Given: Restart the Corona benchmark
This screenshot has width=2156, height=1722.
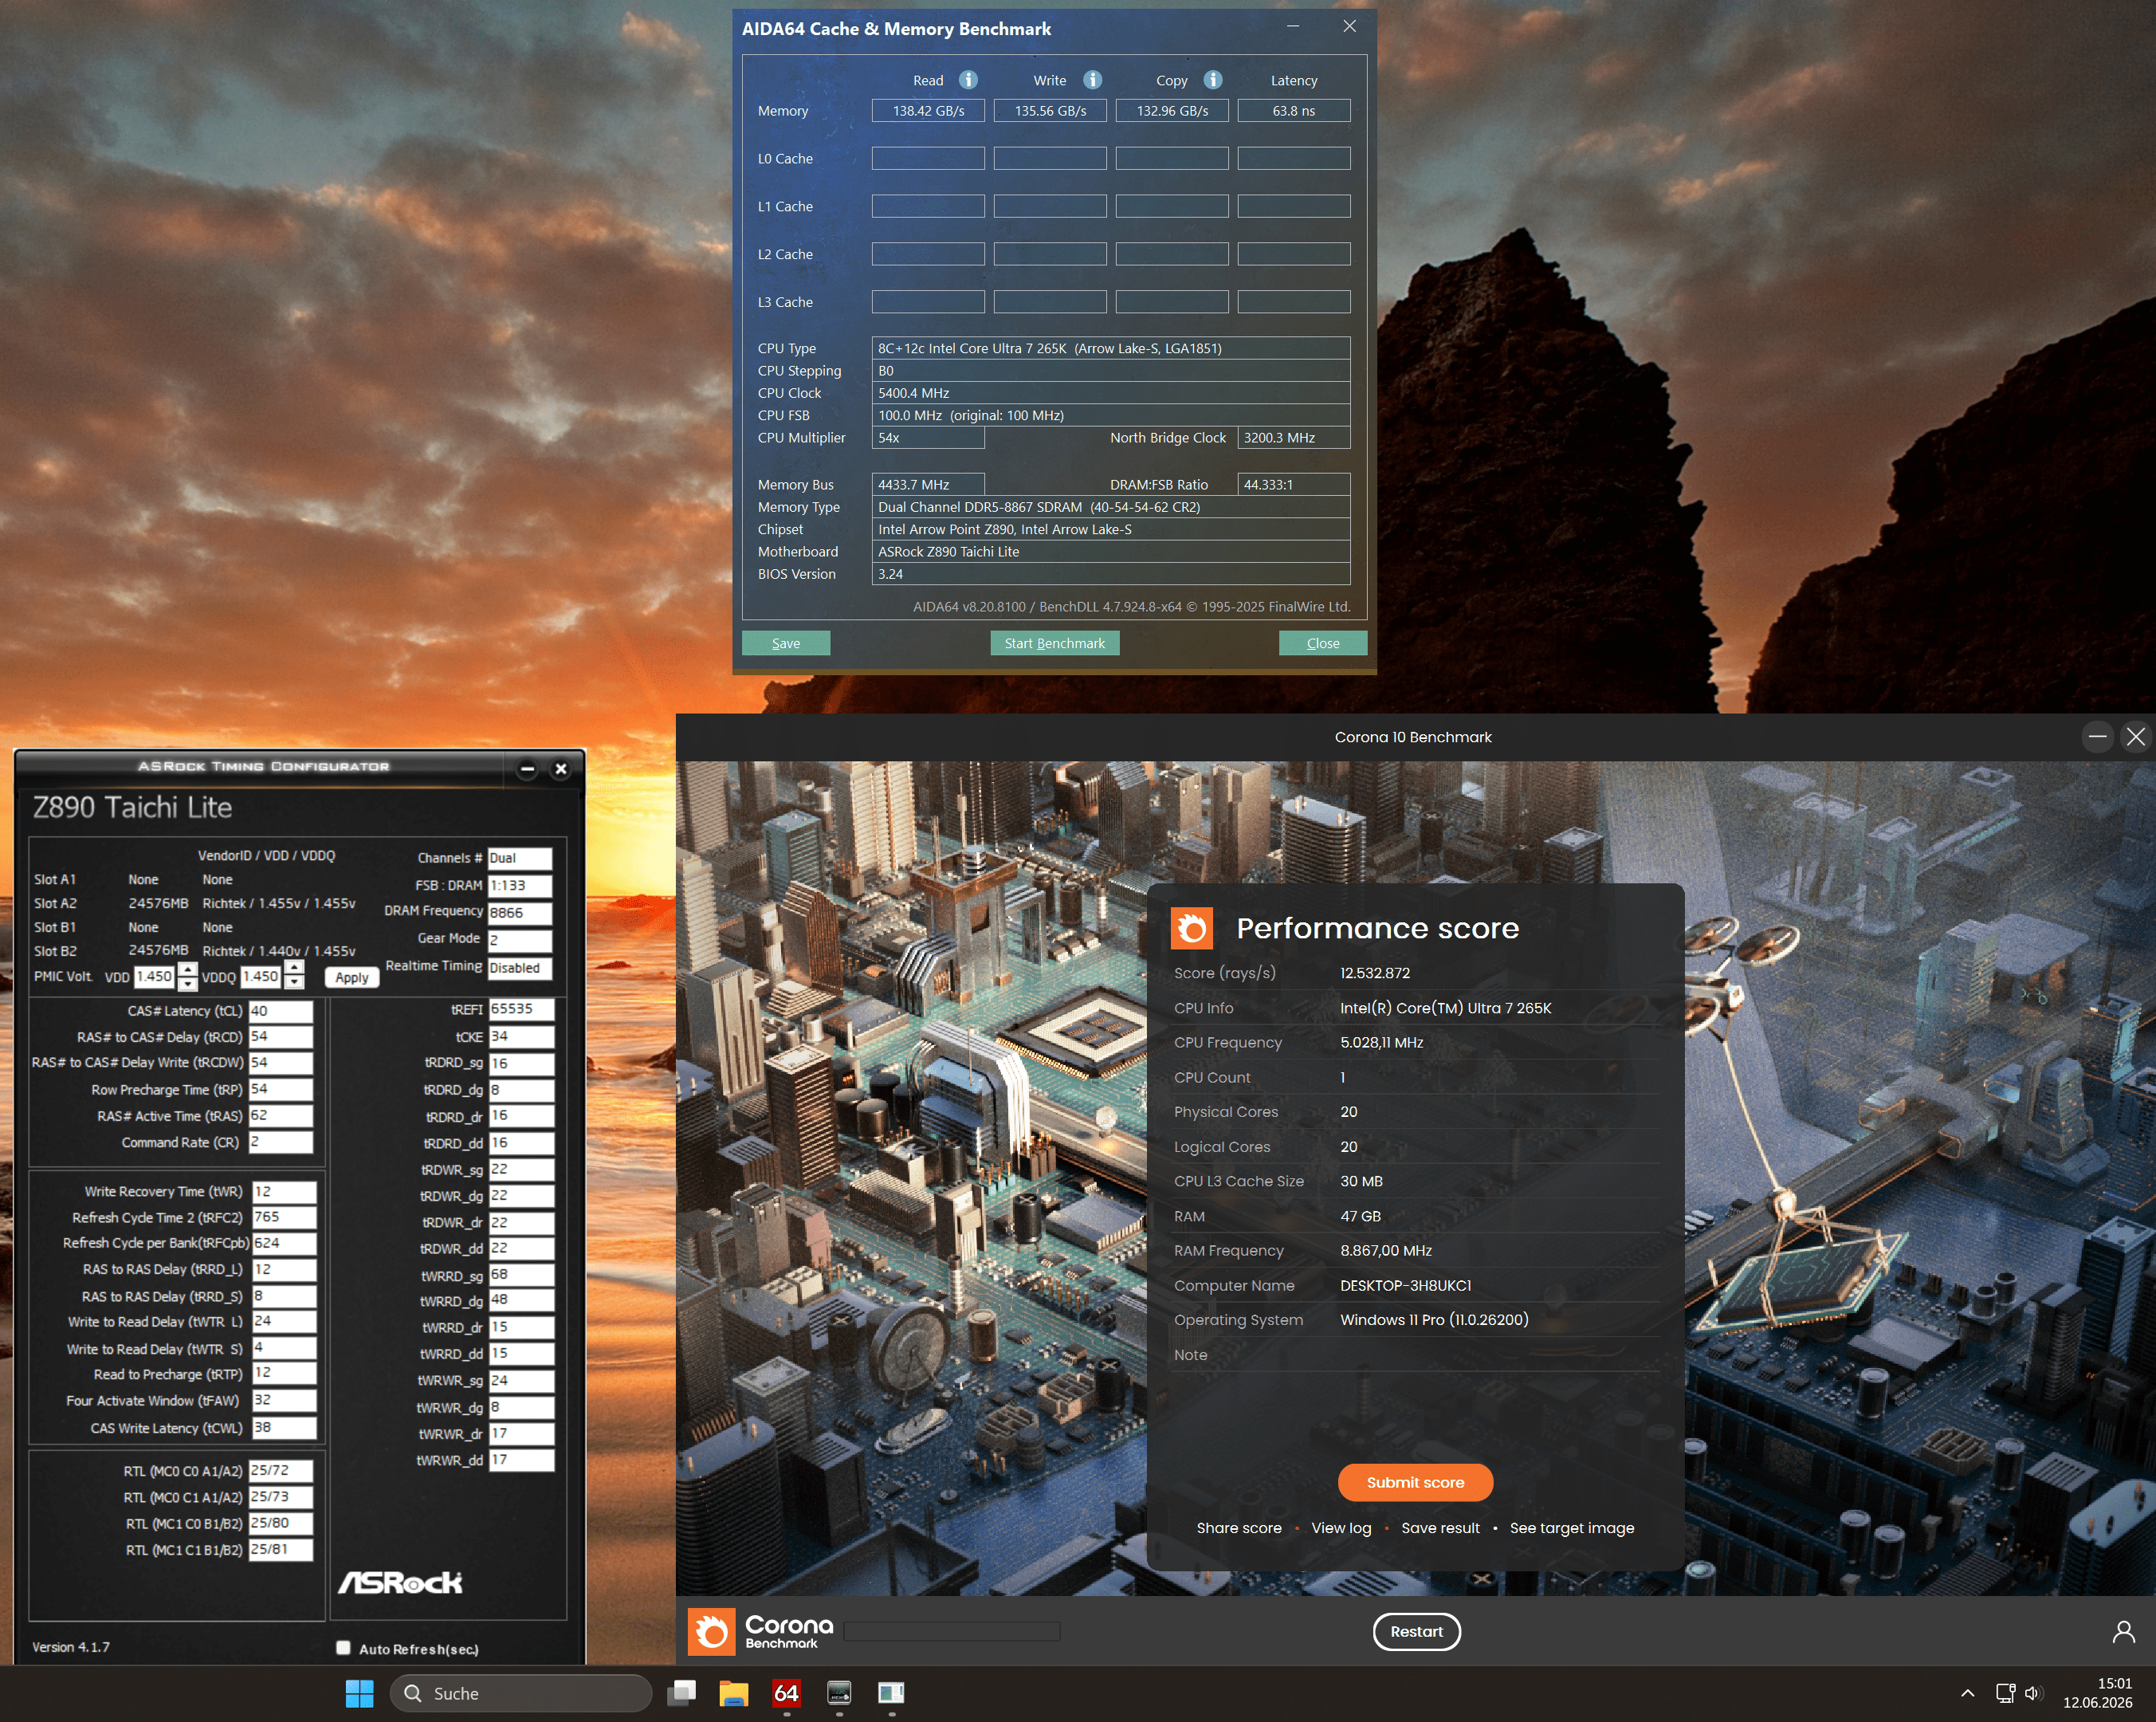Looking at the screenshot, I should (1416, 1631).
